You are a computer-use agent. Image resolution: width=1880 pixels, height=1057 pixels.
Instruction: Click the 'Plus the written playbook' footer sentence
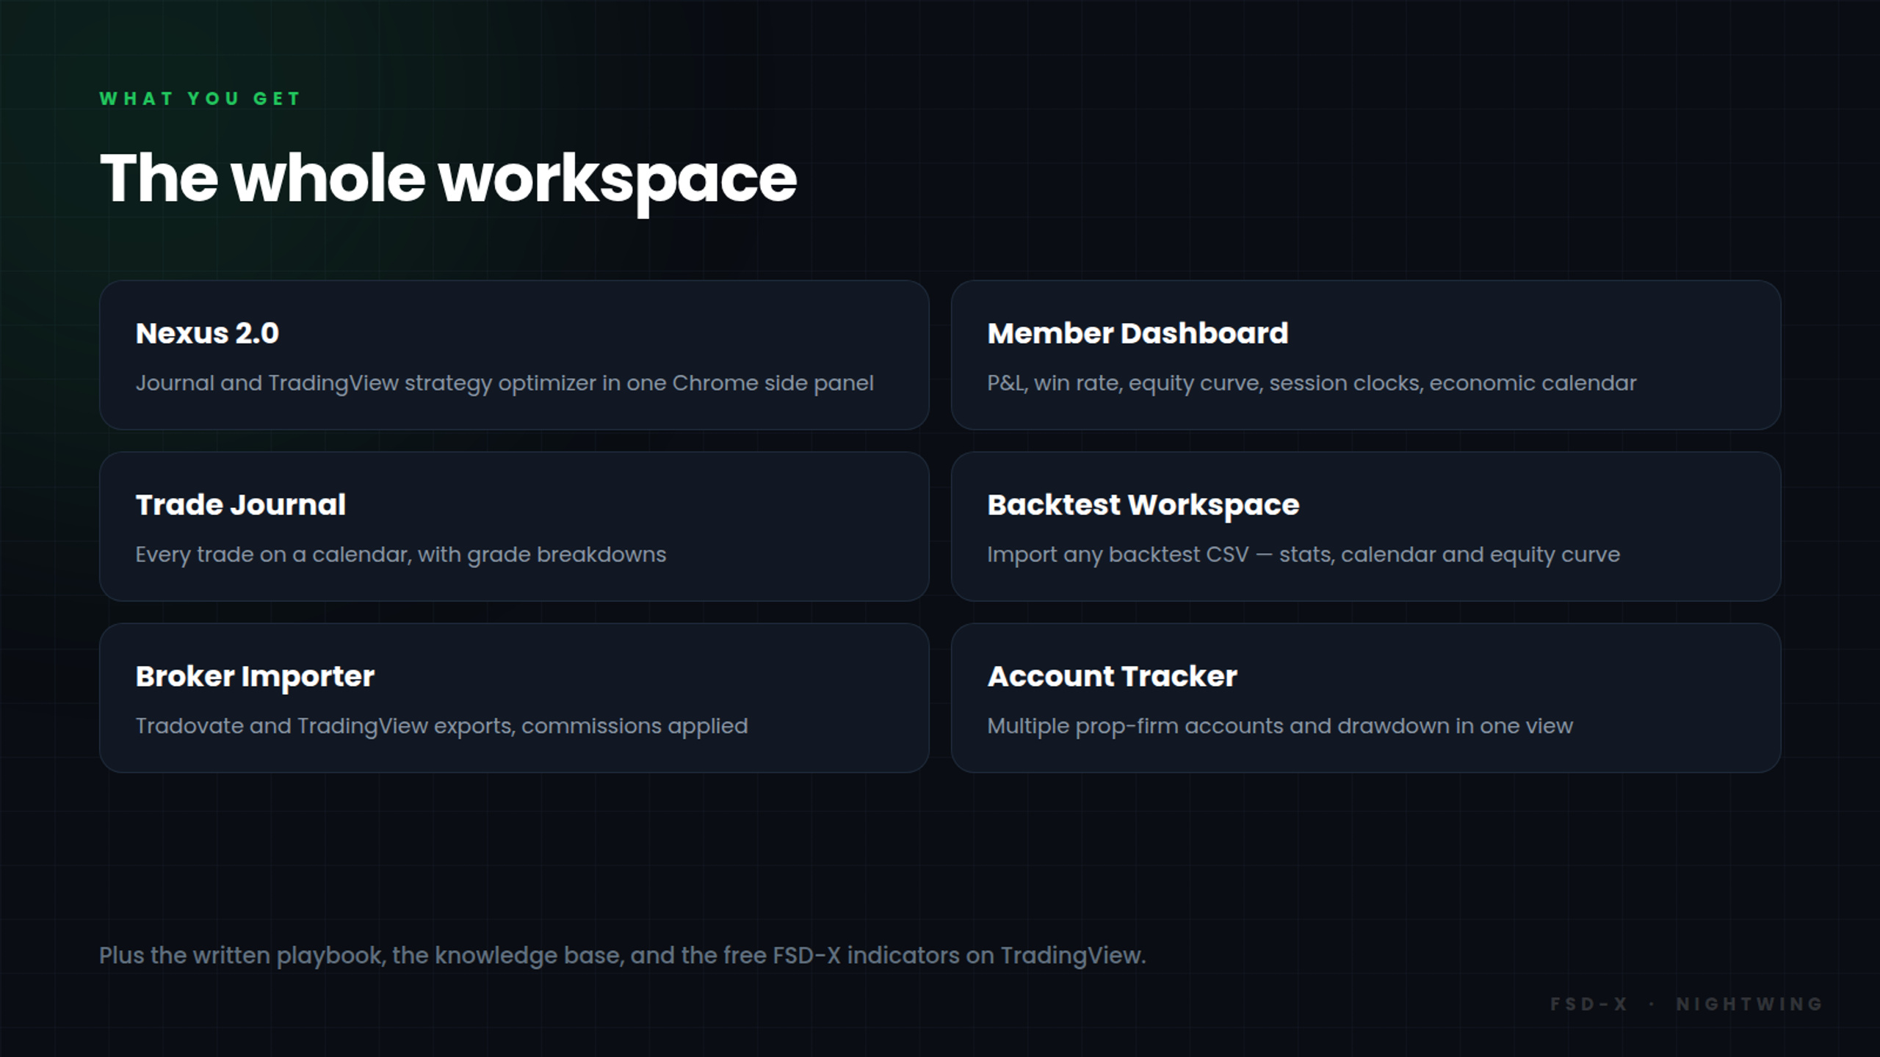[622, 956]
